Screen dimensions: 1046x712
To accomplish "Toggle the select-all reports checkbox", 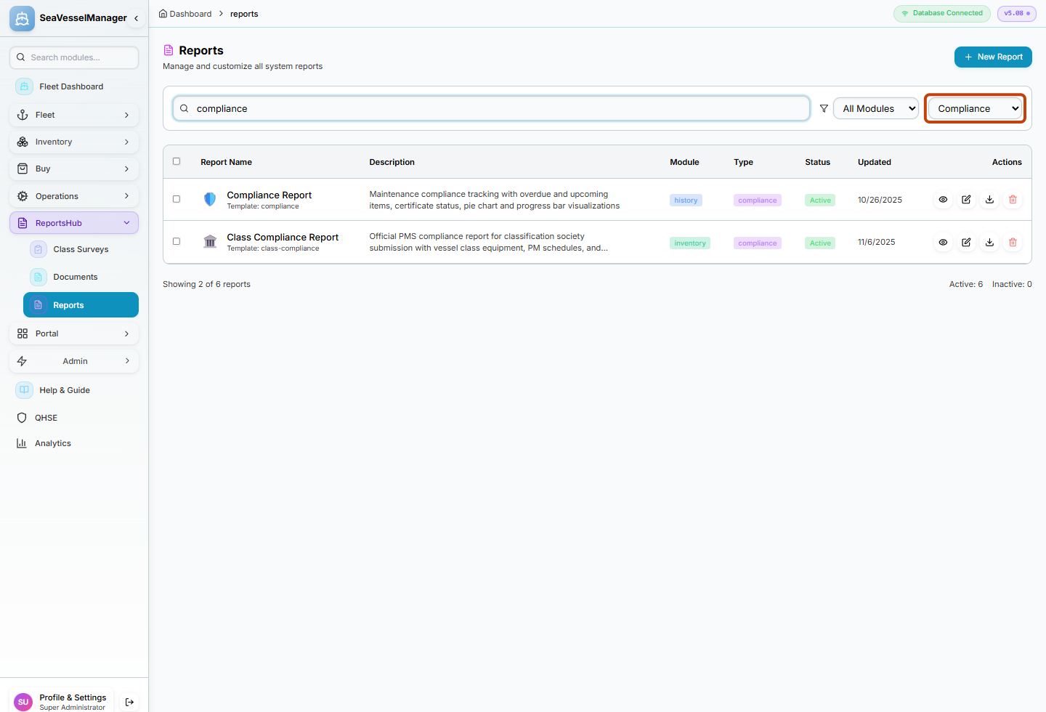I will click(x=177, y=161).
